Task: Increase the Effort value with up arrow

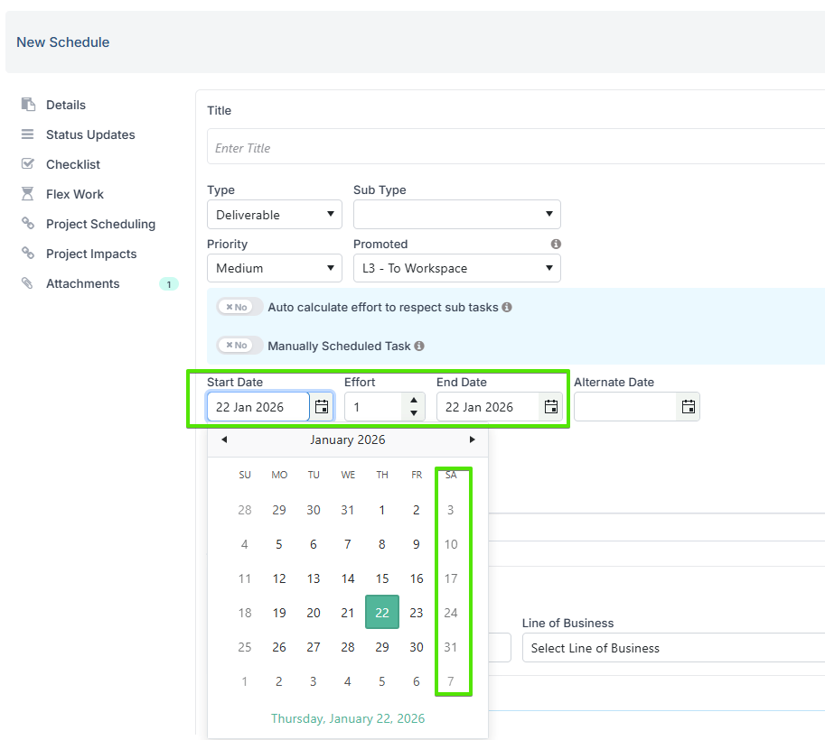Action: (413, 401)
